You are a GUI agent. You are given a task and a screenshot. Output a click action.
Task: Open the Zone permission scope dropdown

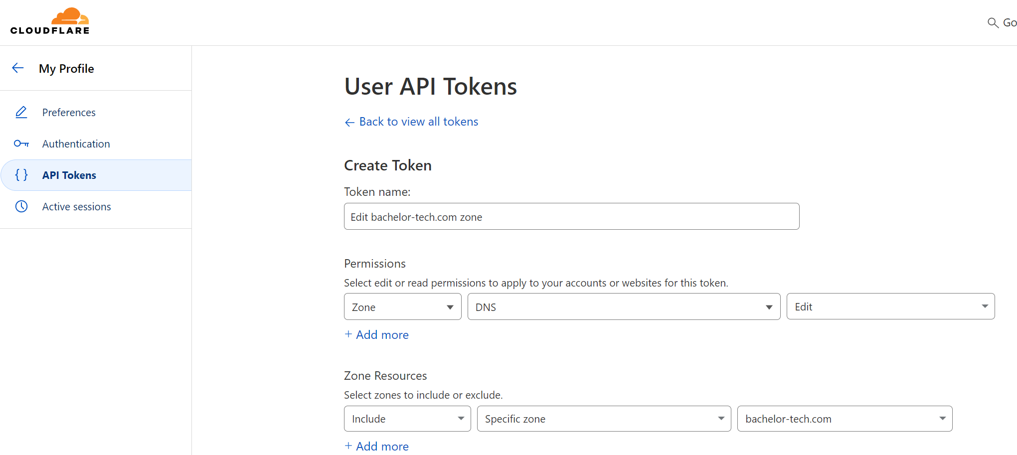402,306
